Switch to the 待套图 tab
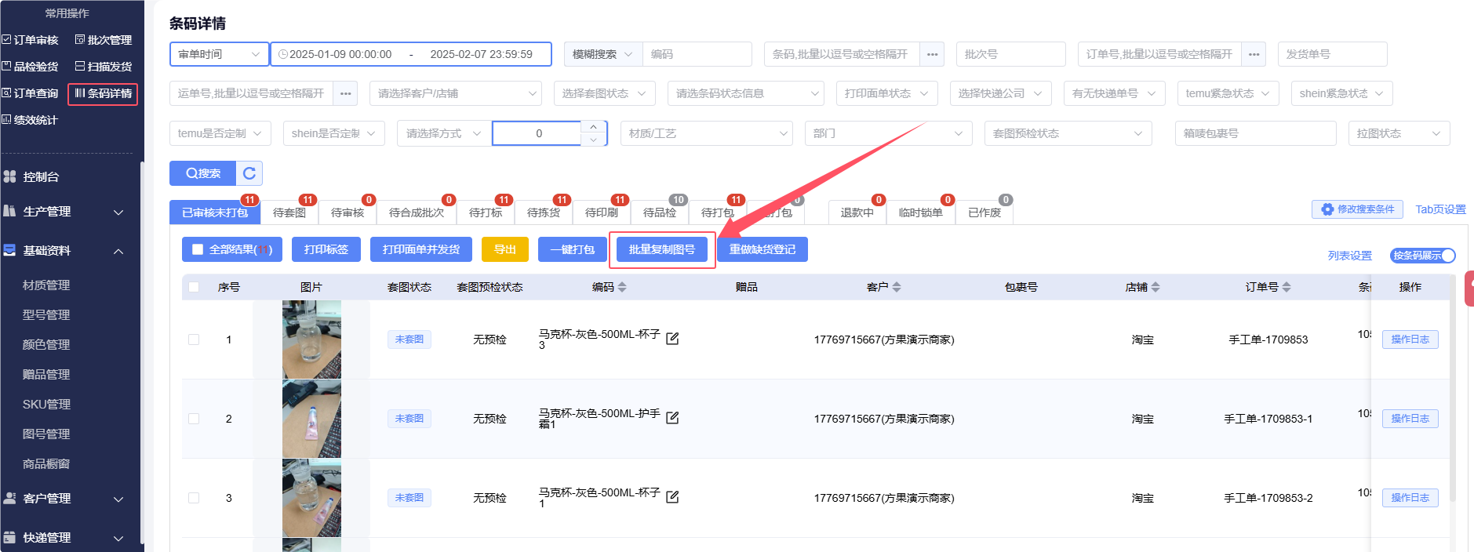Image resolution: width=1474 pixels, height=552 pixels. point(289,212)
